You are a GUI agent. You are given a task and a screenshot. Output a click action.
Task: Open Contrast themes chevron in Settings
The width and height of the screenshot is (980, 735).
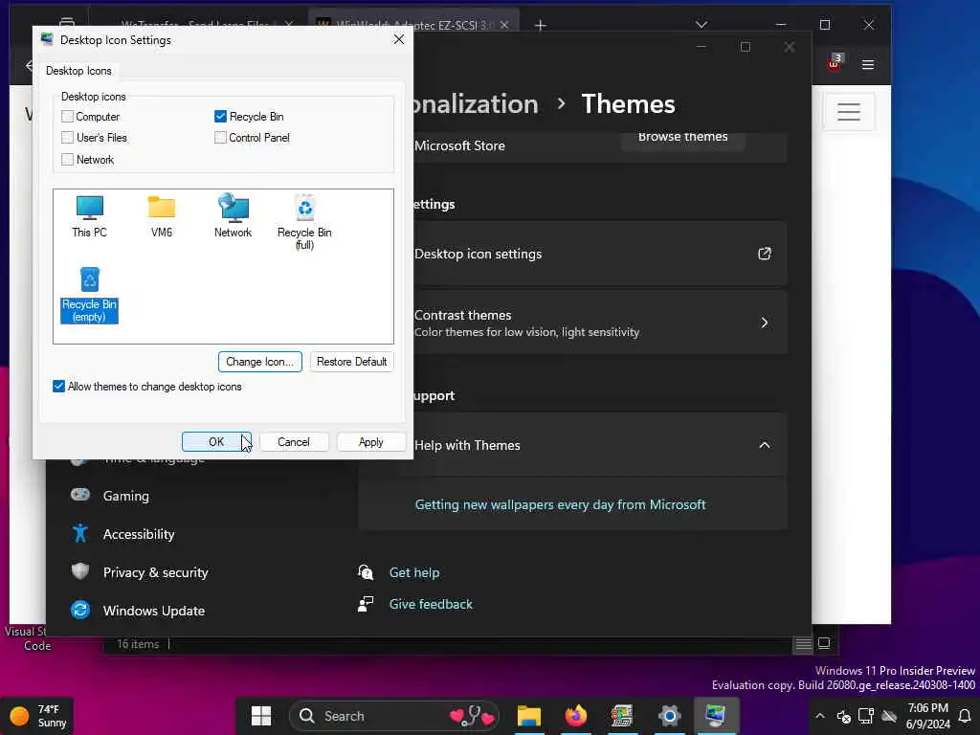(x=765, y=323)
